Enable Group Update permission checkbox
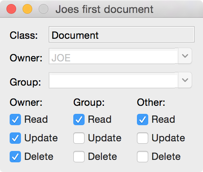The height and width of the screenshot is (172, 203). click(x=79, y=138)
